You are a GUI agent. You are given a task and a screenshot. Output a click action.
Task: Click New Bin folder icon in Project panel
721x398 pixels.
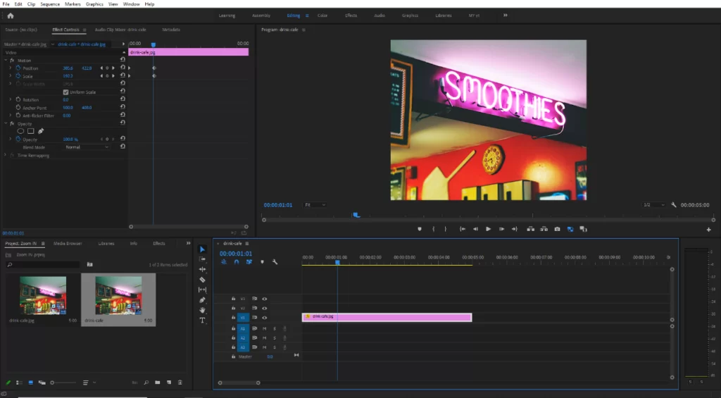tap(158, 383)
